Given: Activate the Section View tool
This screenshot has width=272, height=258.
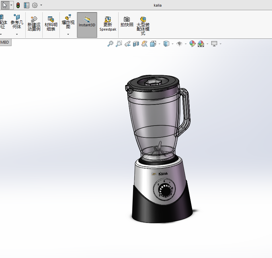Looking at the screenshot, I should [136, 44].
